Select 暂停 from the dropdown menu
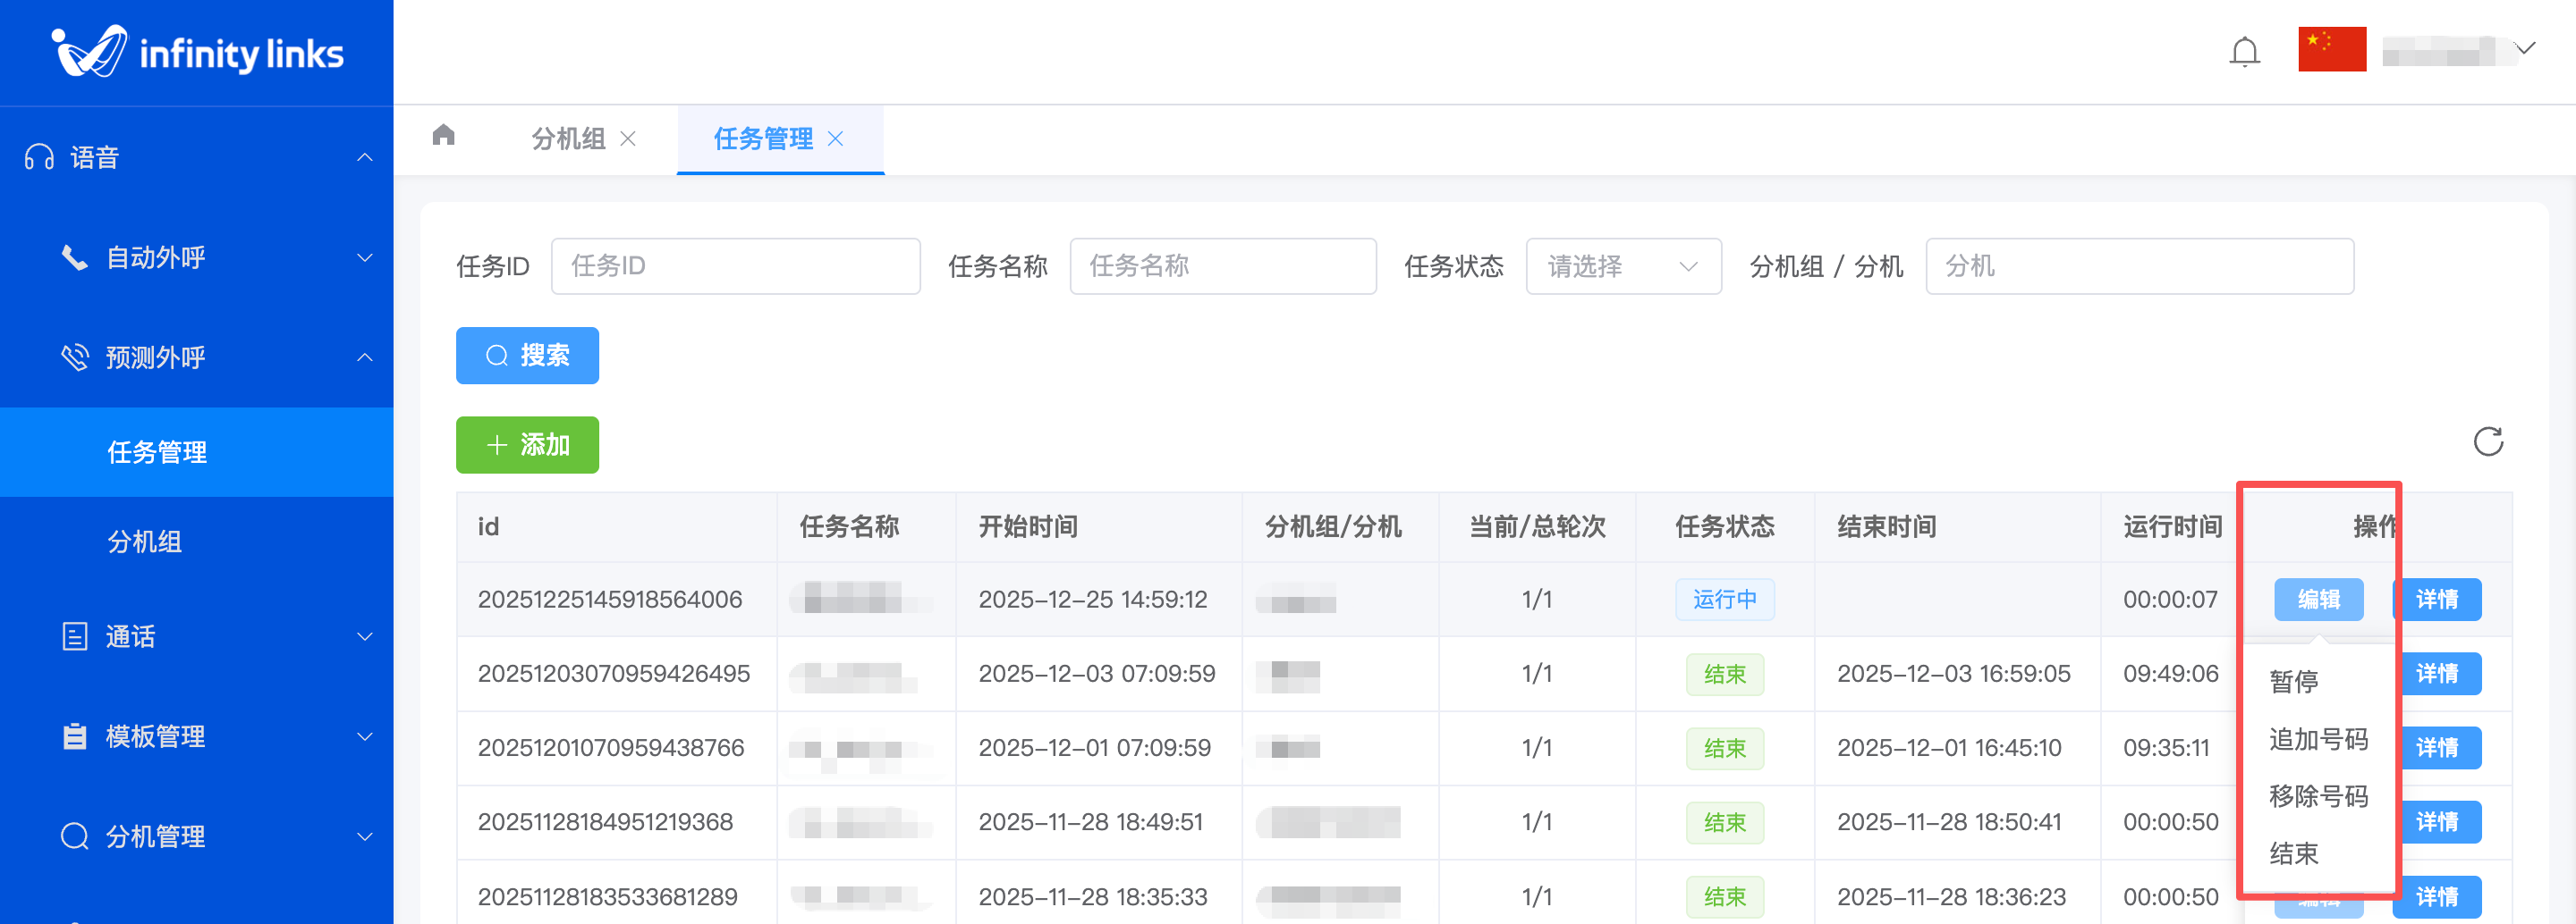Viewport: 2576px width, 924px height. (x=2293, y=681)
